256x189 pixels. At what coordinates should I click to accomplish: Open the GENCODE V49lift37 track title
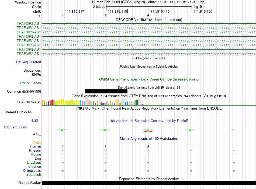[x=149, y=20]
